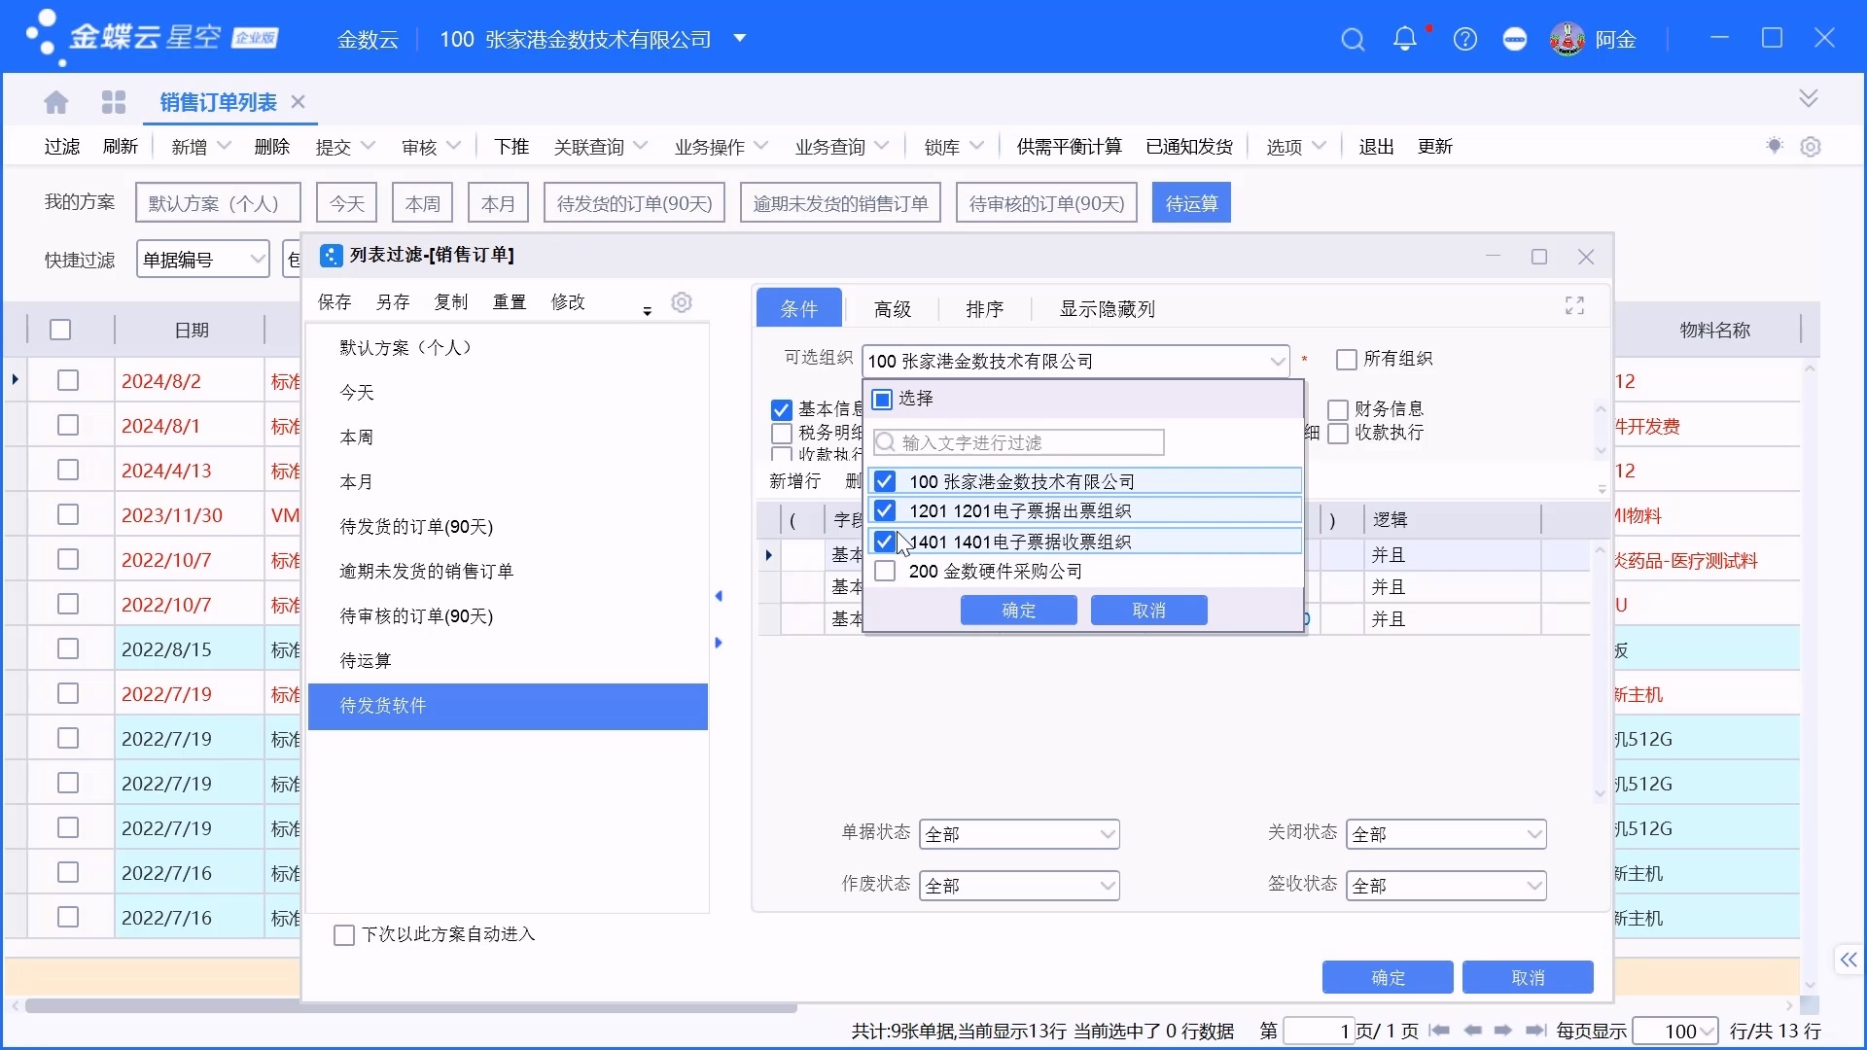Close the 列表过滤 dialog
Viewport: 1867px width, 1050px height.
pos(1586,257)
